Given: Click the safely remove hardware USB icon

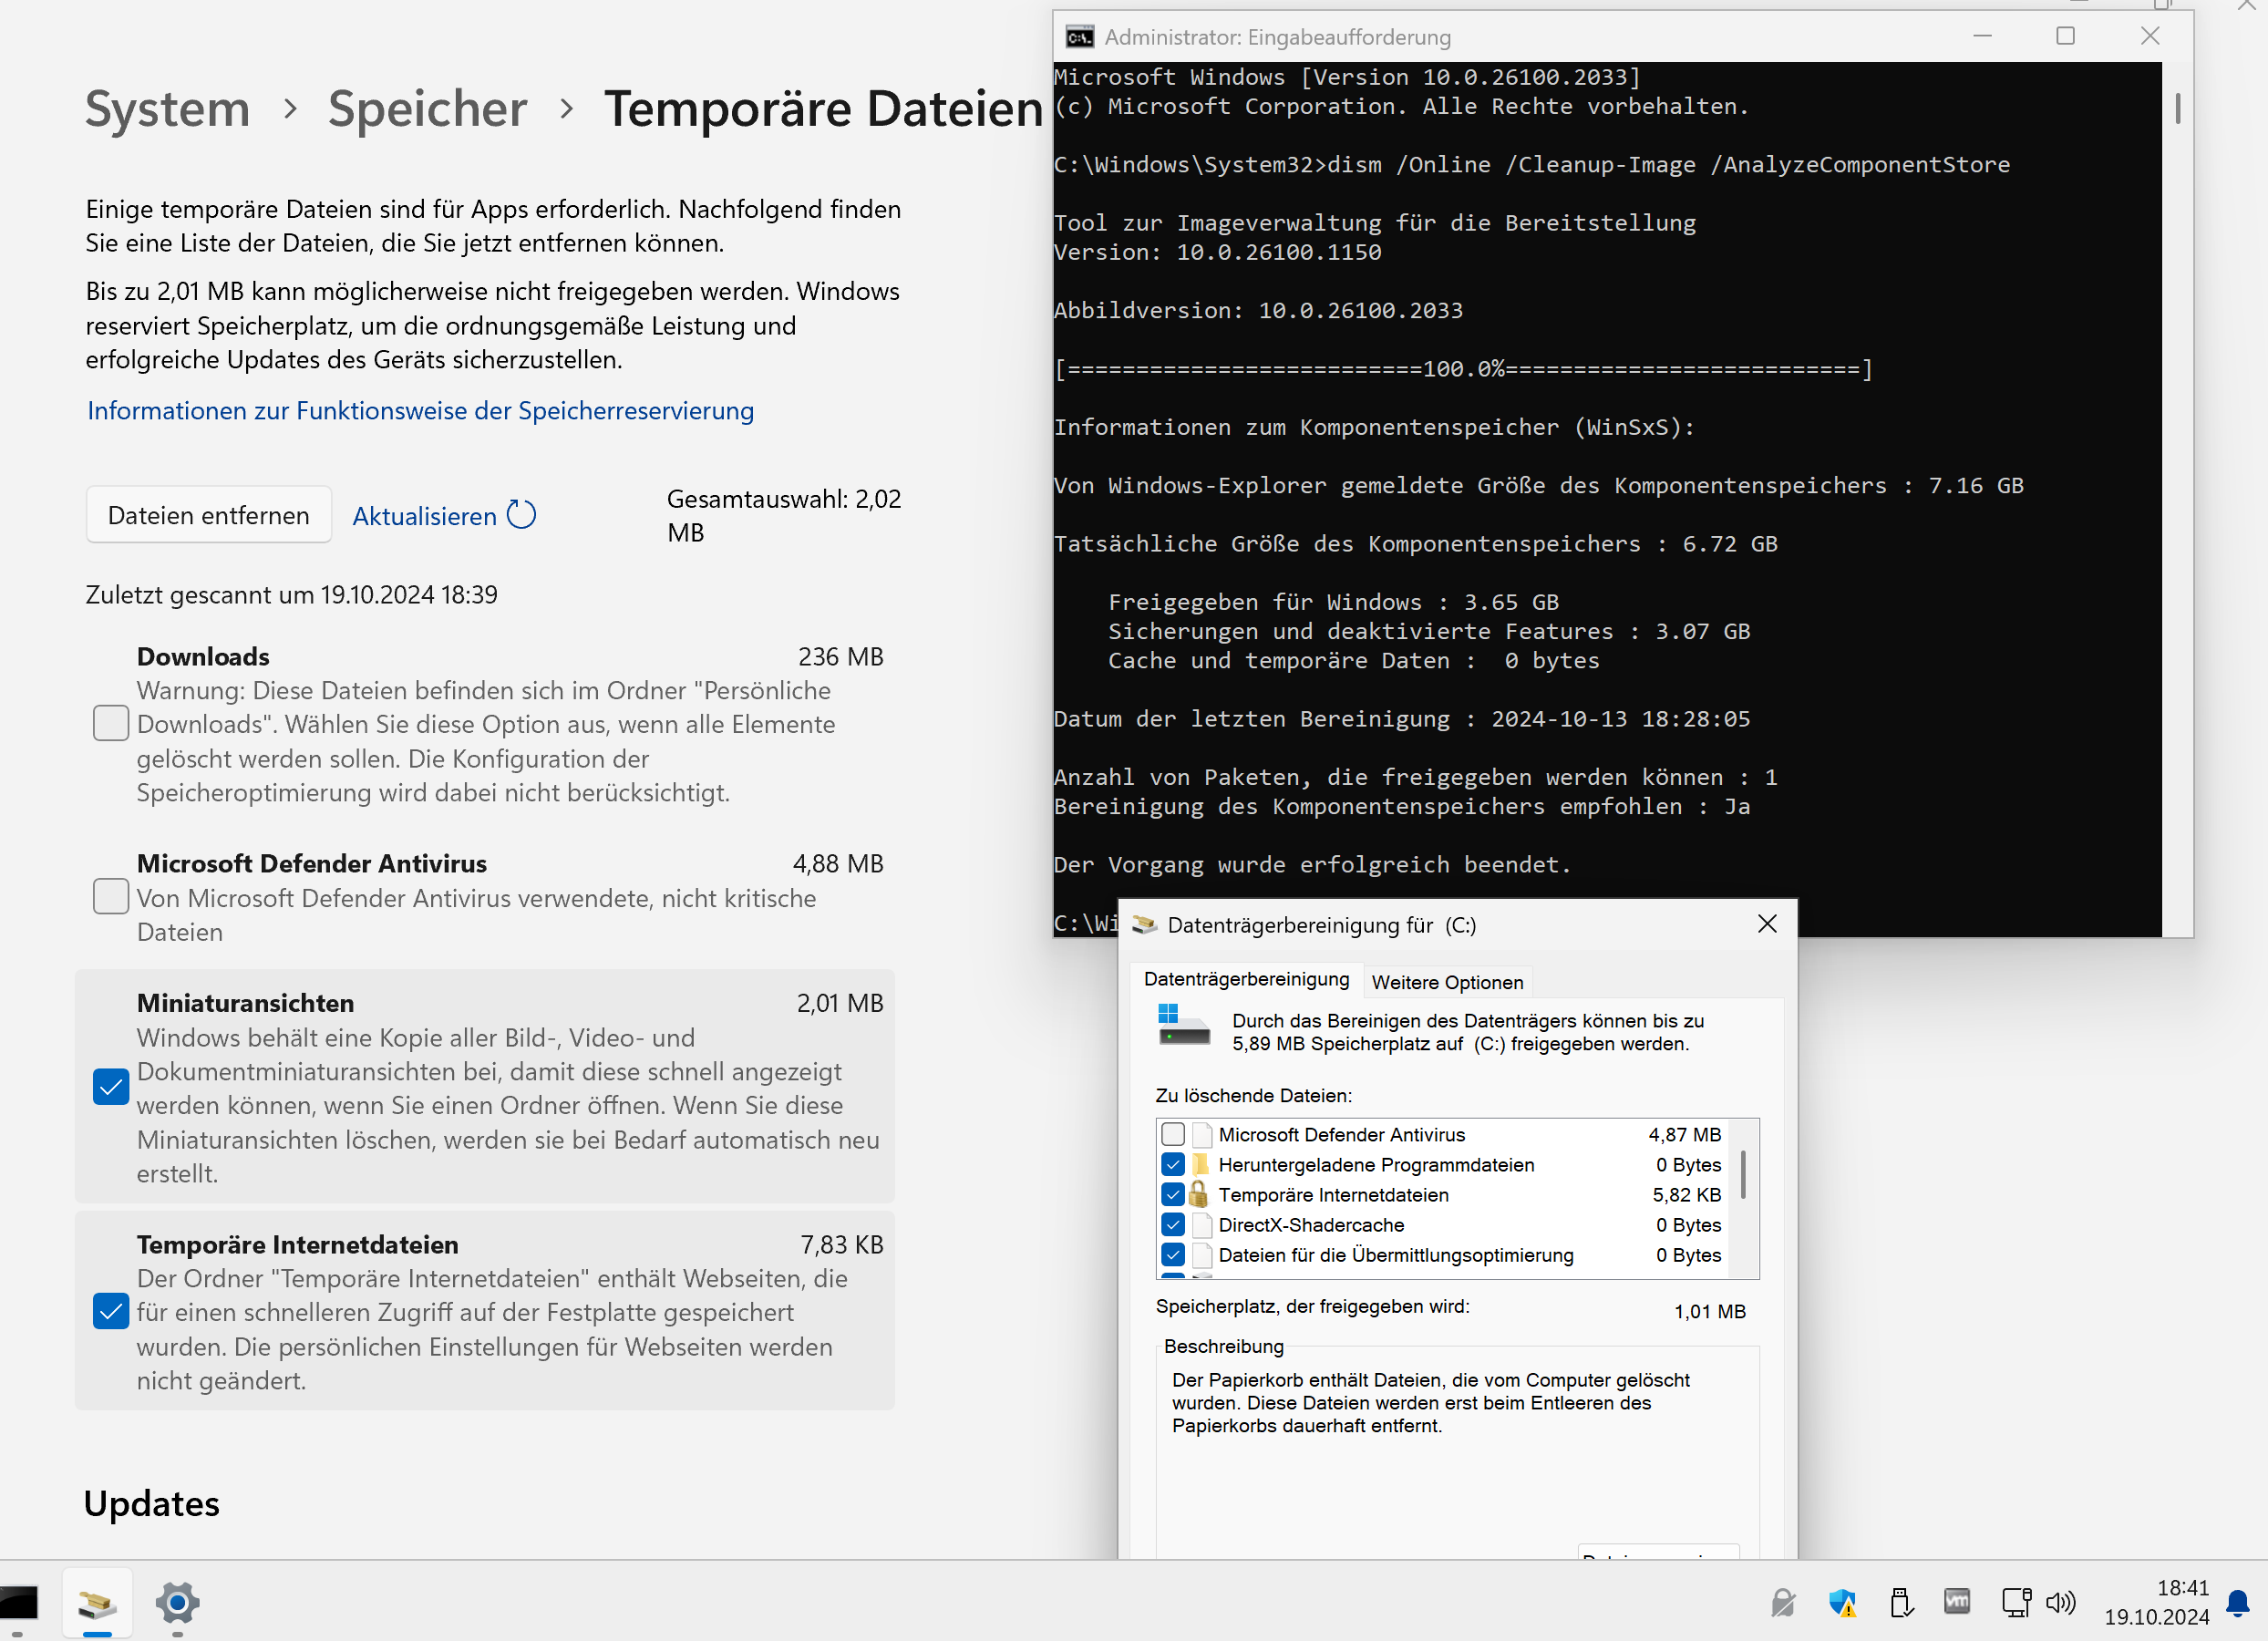Looking at the screenshot, I should click(x=1900, y=1603).
